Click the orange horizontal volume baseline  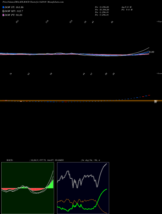tap(81, 101)
